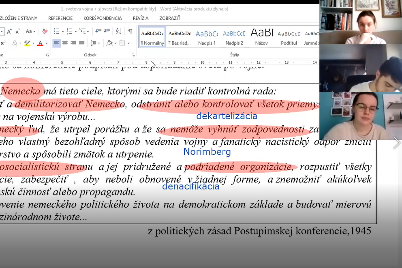Open the line spacing dropdown
Image resolution: width=402 pixels, height=268 pixels.
[x=94, y=43]
